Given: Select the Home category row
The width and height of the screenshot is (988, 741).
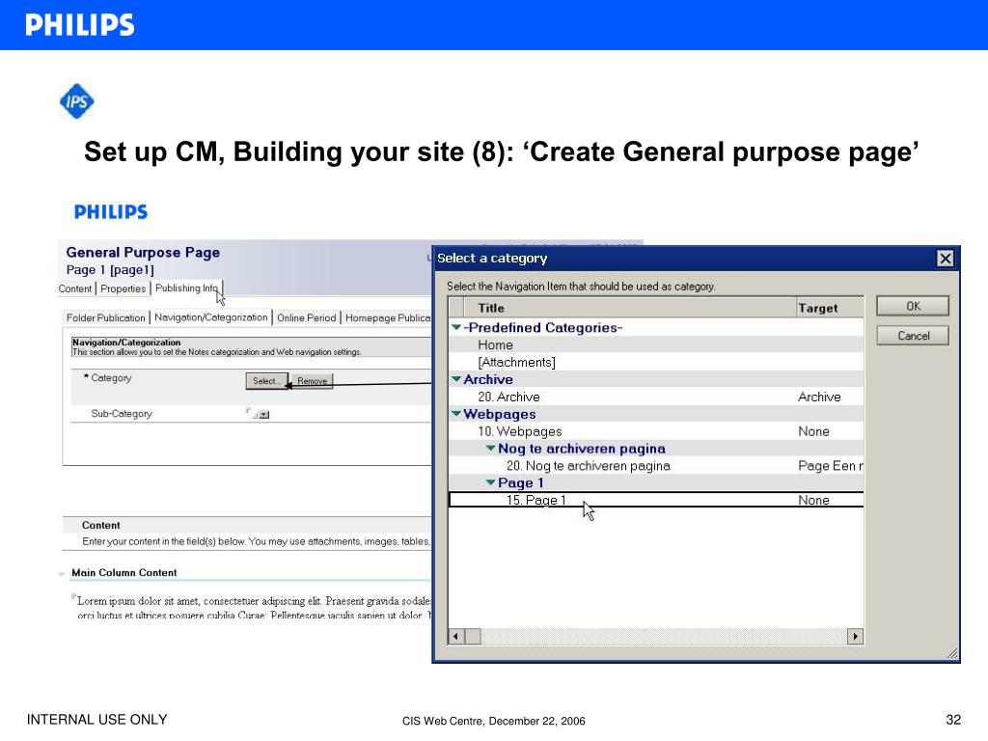Looking at the screenshot, I should [x=656, y=344].
